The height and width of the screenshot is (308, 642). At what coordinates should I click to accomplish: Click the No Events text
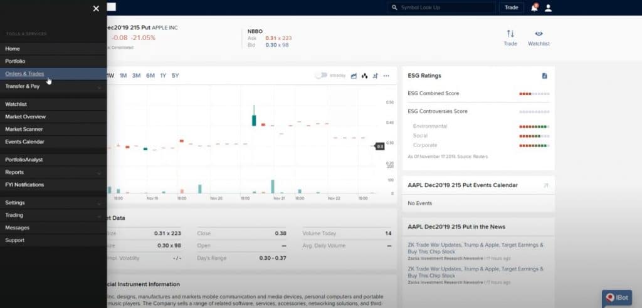point(419,203)
